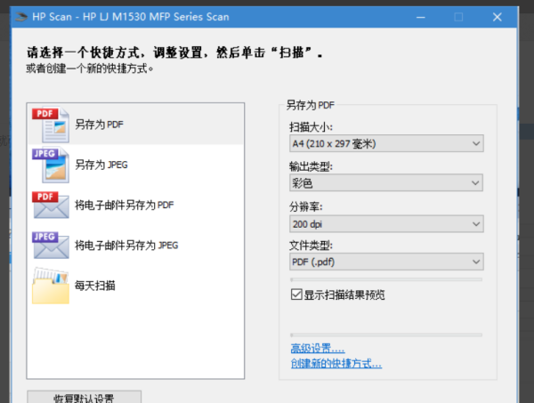Click the 另存为 JPEG shortcut text
534x403 pixels.
[101, 165]
